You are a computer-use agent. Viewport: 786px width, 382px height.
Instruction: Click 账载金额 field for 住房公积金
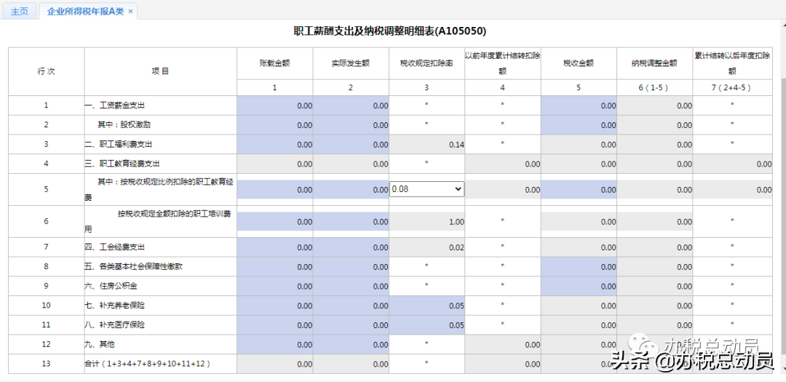(275, 286)
